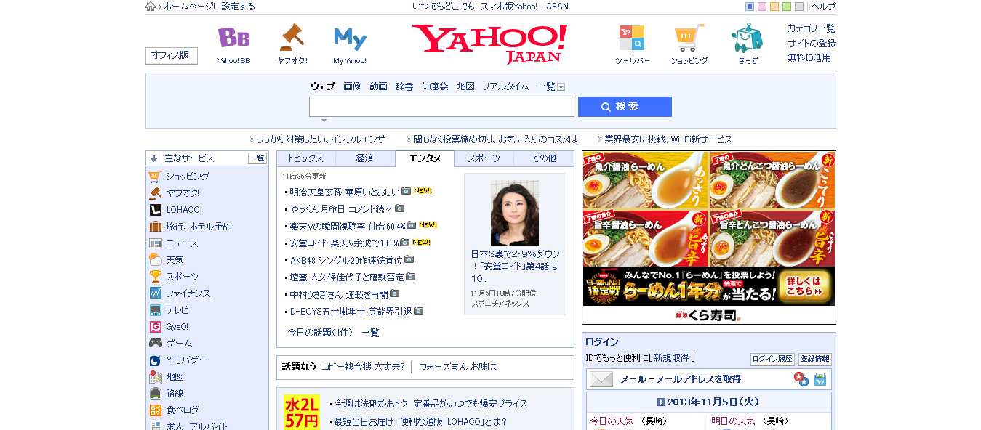Select the pink theme color swatch
Viewport: 981px width, 430px height.
(762, 7)
